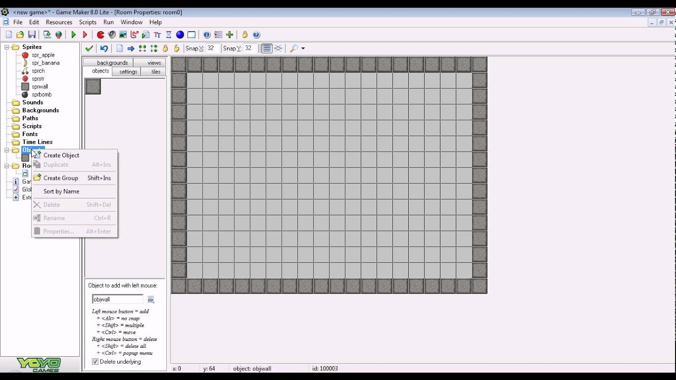Select spr_banana in the Sprites tree
This screenshot has width=676, height=380.
pos(45,63)
